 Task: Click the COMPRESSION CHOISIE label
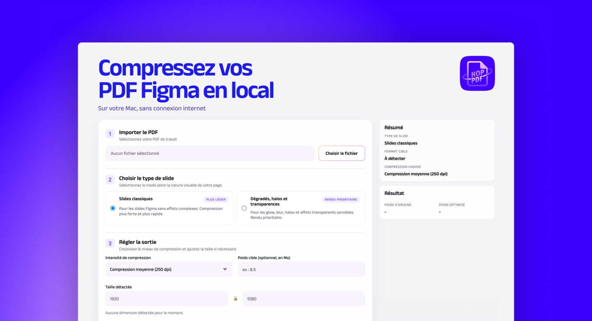[402, 167]
